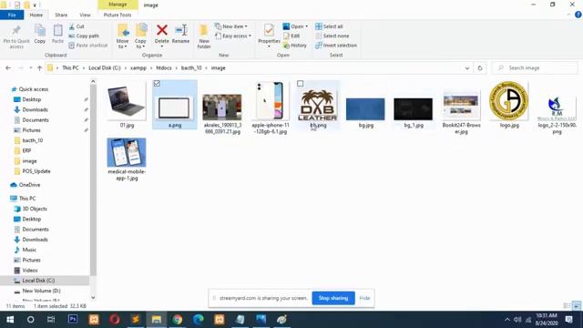583x328 pixels.
Task: Switch to large icons view button
Action: click(x=577, y=306)
